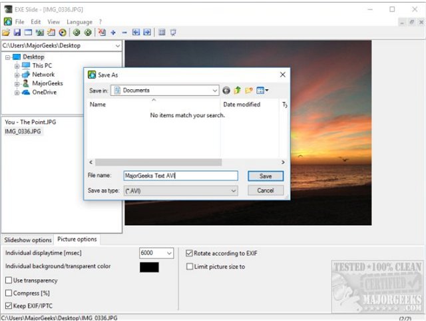Collapse the Desktop tree node
This screenshot has height=321, width=426.
(x=7, y=57)
